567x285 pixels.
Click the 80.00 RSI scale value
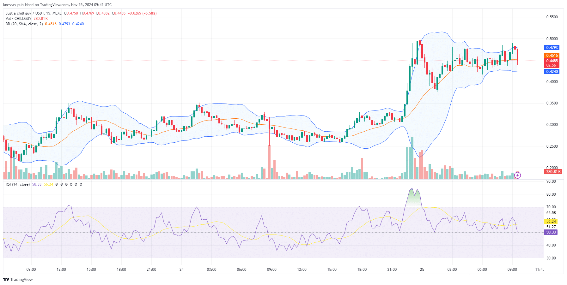[551, 194]
